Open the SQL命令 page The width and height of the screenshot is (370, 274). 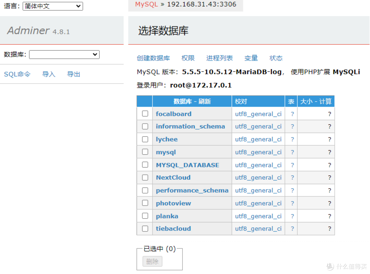pos(17,74)
